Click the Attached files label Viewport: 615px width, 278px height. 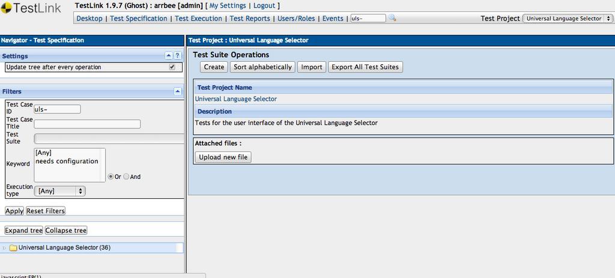click(x=218, y=144)
